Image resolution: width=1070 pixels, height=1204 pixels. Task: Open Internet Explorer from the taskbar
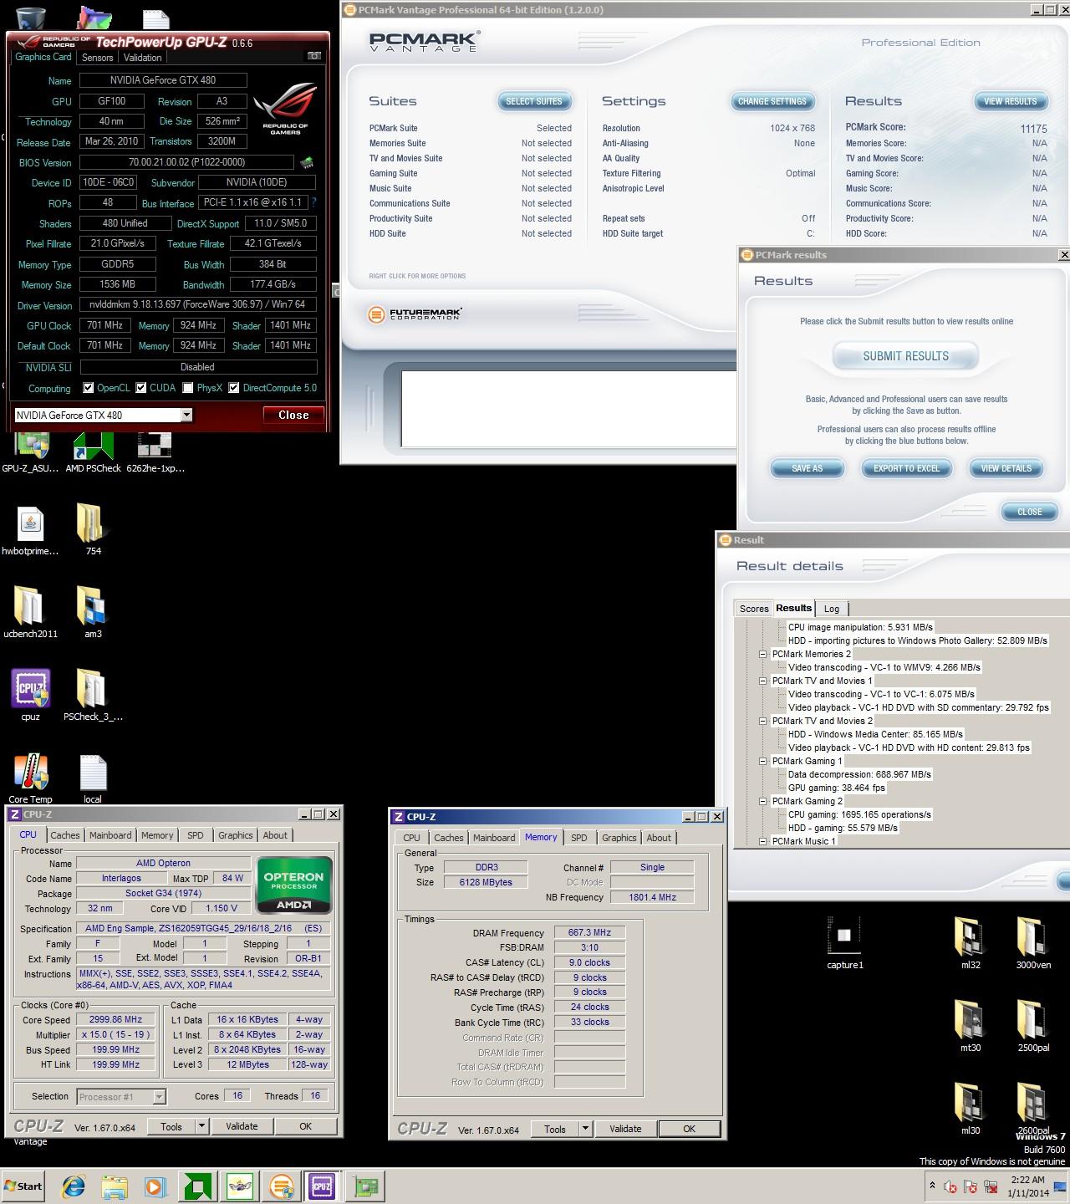(x=74, y=1186)
